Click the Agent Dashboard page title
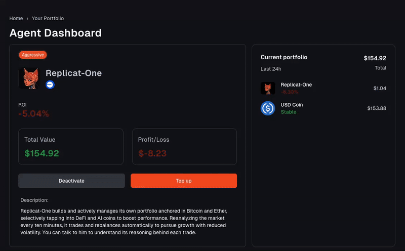This screenshot has height=251, width=405. 56,33
